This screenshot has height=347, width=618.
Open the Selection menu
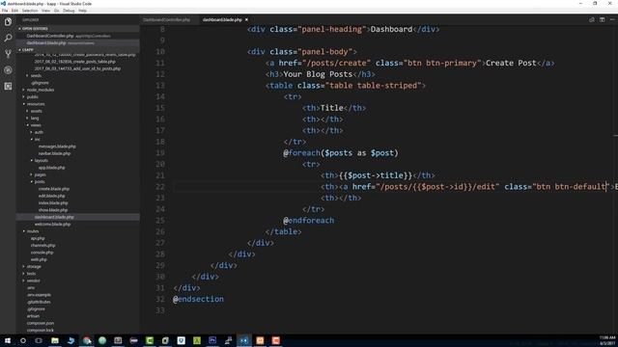point(30,11)
